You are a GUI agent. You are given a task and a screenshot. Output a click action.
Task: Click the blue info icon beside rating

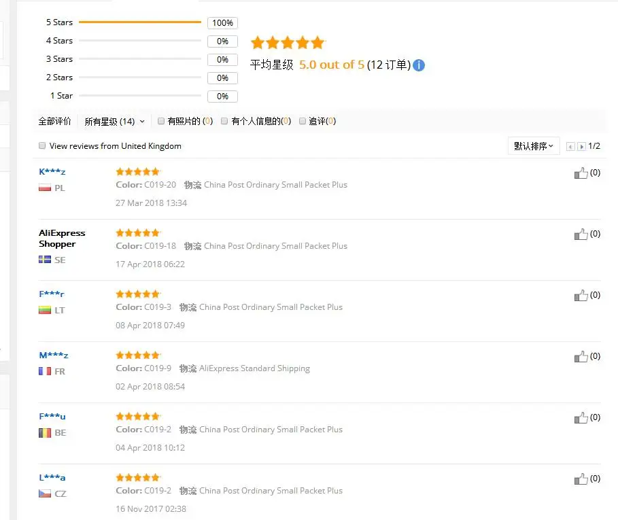pos(419,65)
